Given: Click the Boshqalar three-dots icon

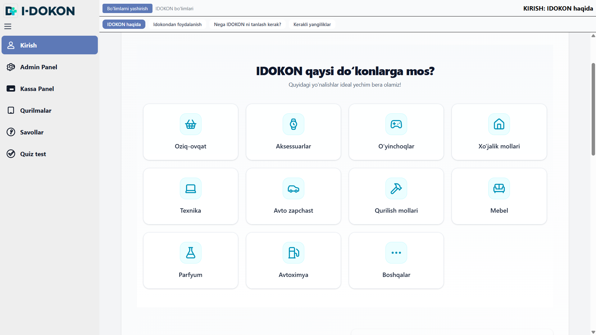Looking at the screenshot, I should click(396, 253).
